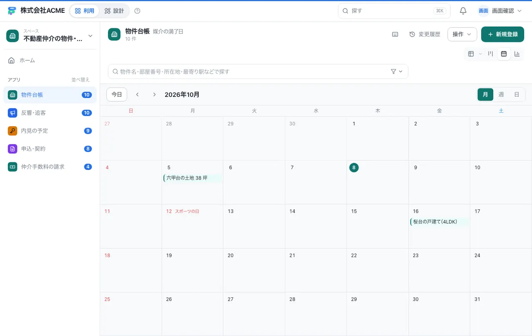Switch to chart view icon
This screenshot has width=532, height=336.
(x=517, y=54)
